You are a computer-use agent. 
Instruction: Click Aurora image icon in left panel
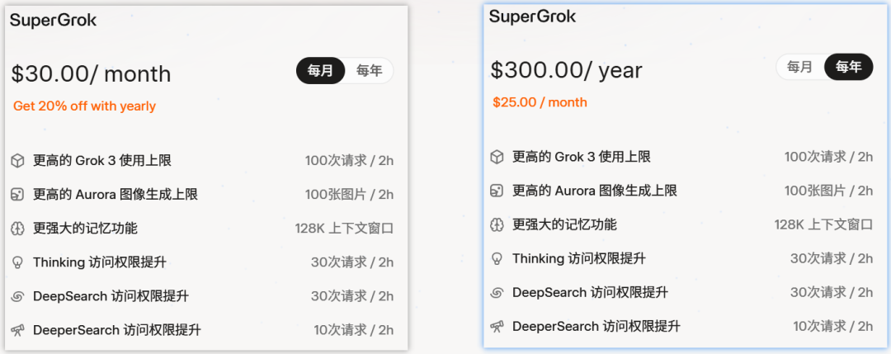[17, 195]
